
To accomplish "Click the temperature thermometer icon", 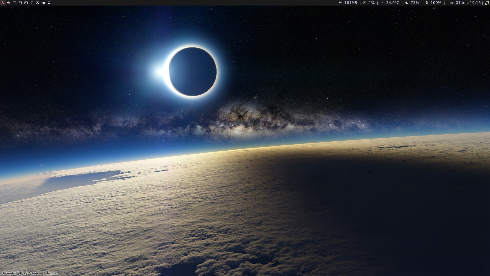I will (x=382, y=3).
